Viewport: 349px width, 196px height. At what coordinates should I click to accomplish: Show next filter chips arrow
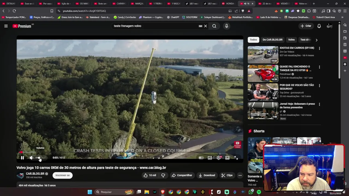coord(317,40)
